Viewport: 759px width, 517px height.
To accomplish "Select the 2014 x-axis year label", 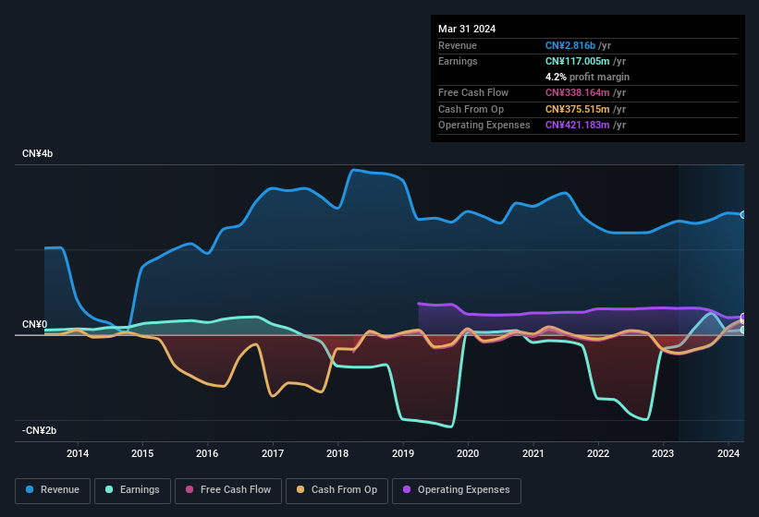I will point(78,453).
